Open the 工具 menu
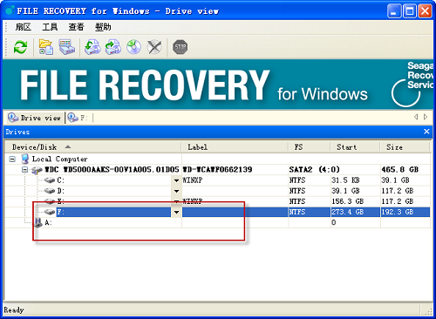This screenshot has width=436, height=319. pos(50,27)
